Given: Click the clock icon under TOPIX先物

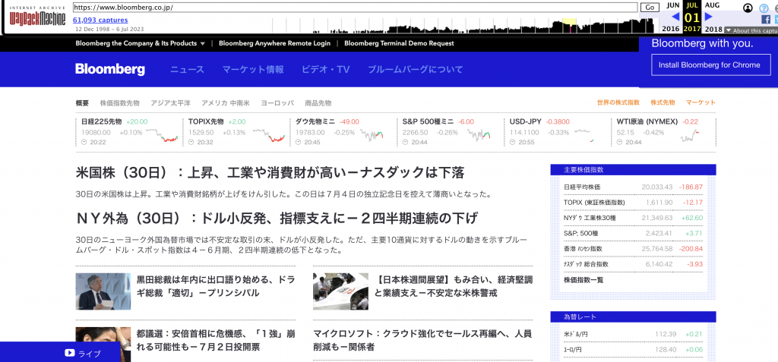Looking at the screenshot, I should click(x=191, y=143).
